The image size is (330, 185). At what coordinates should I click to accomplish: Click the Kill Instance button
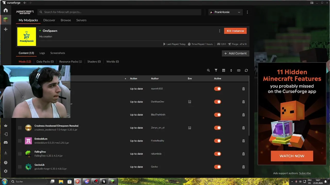pyautogui.click(x=235, y=31)
